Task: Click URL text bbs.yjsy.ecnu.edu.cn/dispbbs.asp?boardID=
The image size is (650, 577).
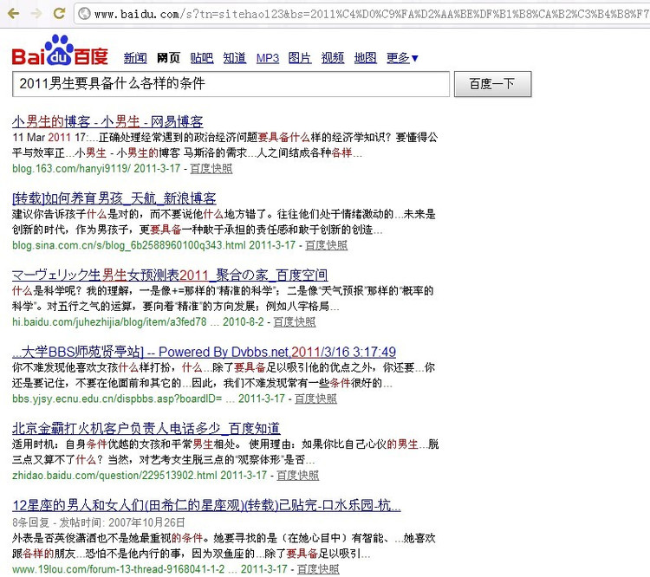Action: 117,399
